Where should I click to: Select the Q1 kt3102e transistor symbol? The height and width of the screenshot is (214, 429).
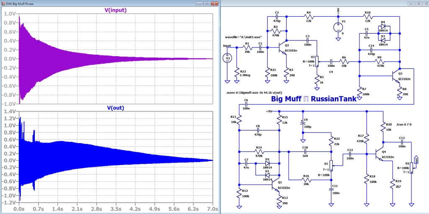(275, 185)
